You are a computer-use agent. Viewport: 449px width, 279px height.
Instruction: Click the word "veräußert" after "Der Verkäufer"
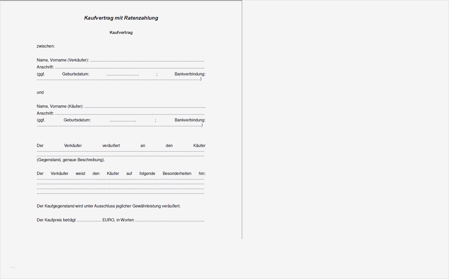[111, 146]
